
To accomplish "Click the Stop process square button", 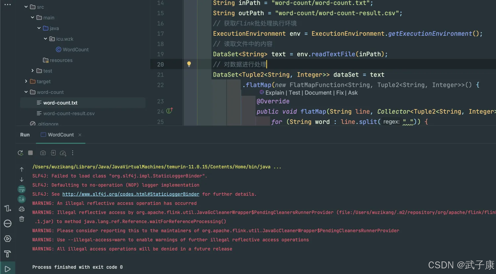I will (x=30, y=153).
